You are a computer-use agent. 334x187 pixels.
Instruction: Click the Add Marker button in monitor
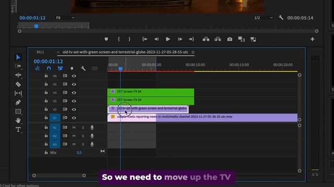(x=106, y=39)
